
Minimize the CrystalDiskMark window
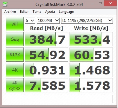[x=93, y=4]
